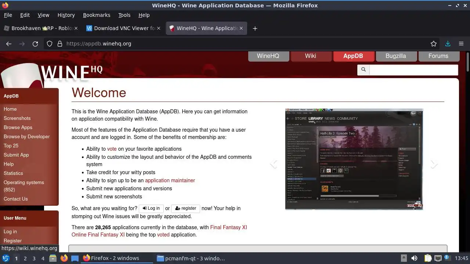Open the Bugzilla top navigation tab
Screen dimensions: 470x264
(396, 56)
